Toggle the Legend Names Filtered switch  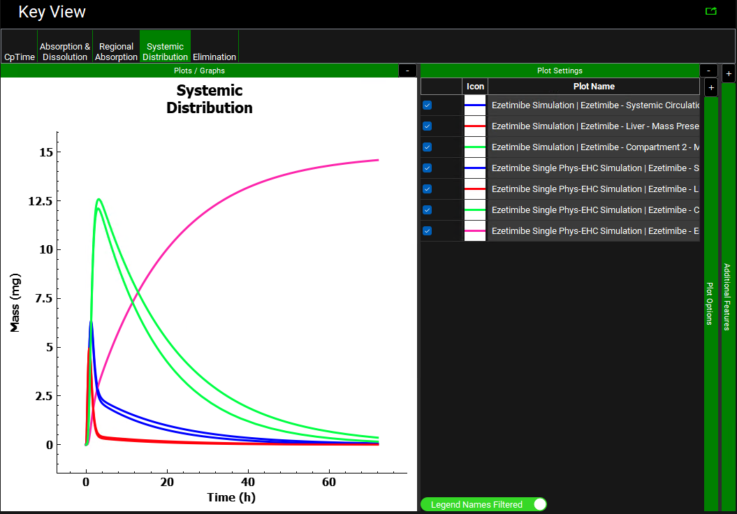click(x=539, y=504)
